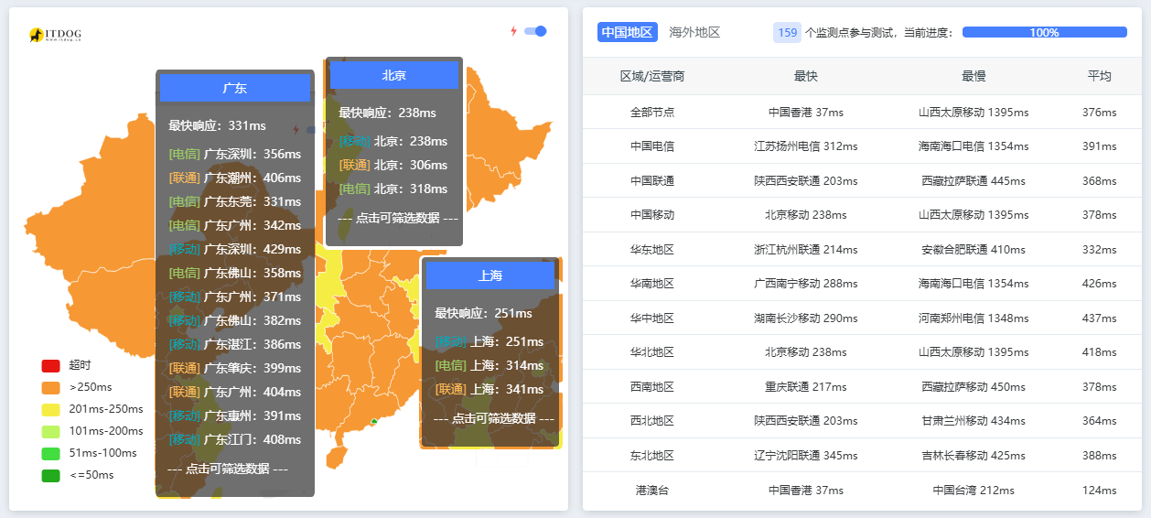Image resolution: width=1151 pixels, height=518 pixels.
Task: Click the 上海 314ms 电信 entry
Action: [489, 365]
